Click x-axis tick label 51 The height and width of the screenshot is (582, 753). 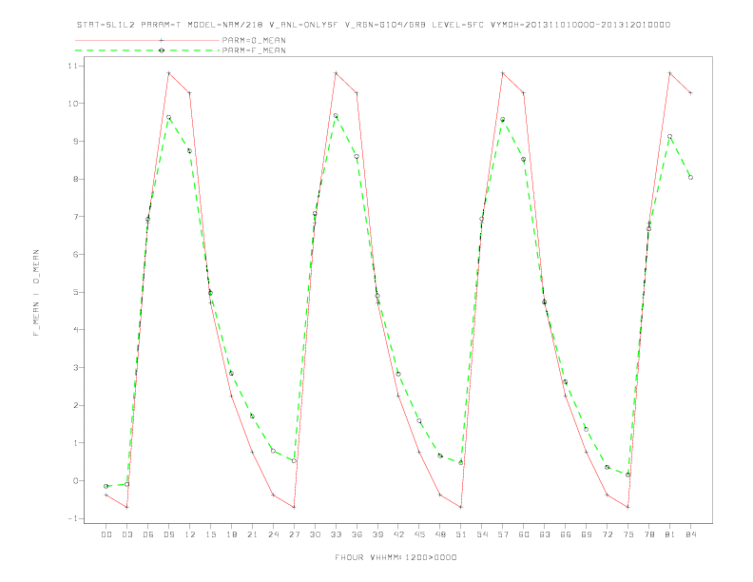(461, 534)
